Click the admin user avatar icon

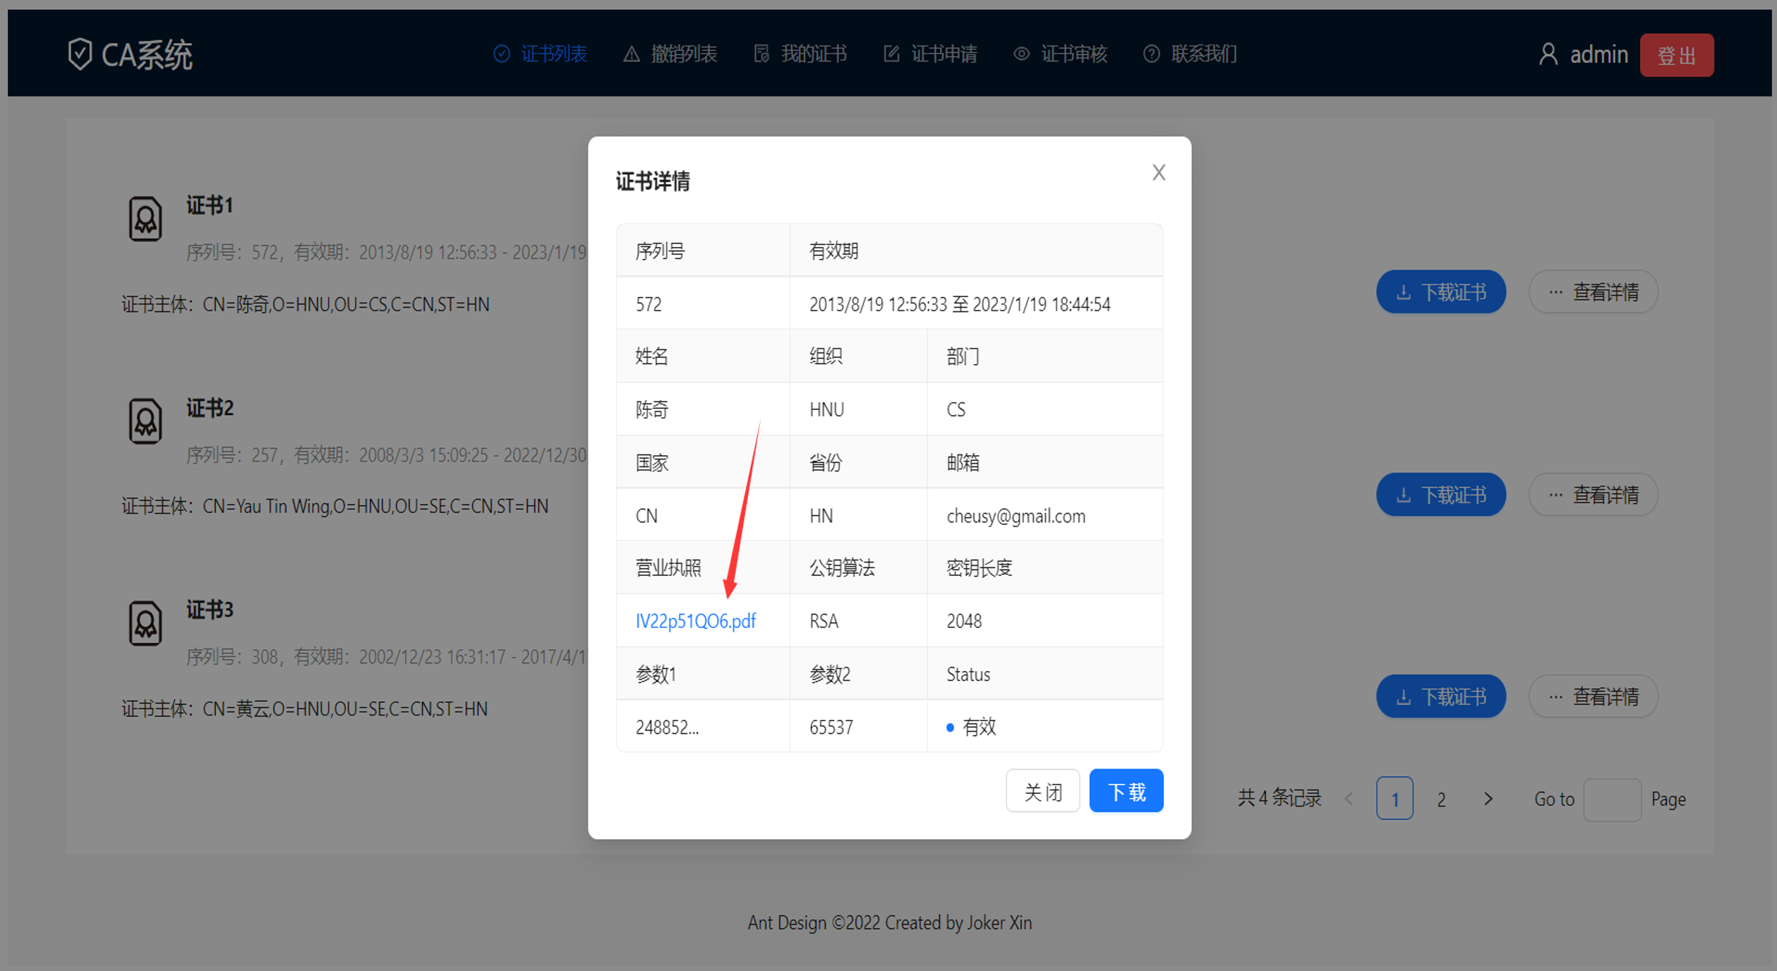click(x=1548, y=54)
